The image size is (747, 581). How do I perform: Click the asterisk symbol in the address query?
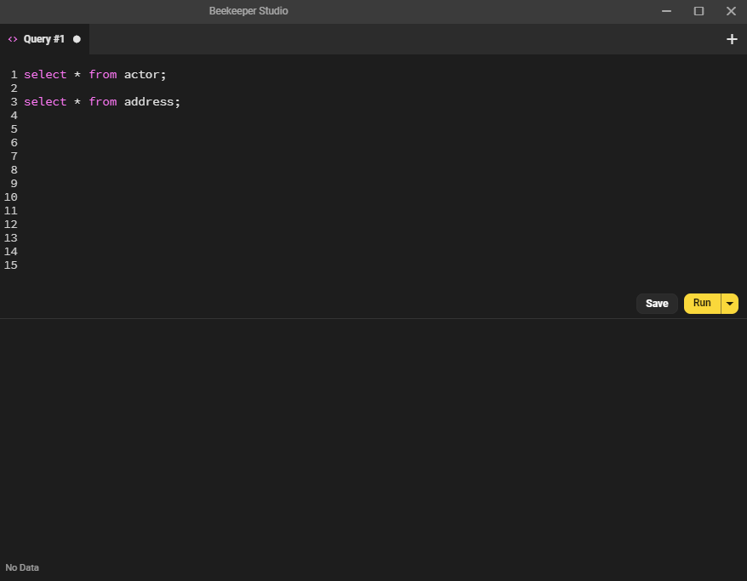(x=77, y=101)
